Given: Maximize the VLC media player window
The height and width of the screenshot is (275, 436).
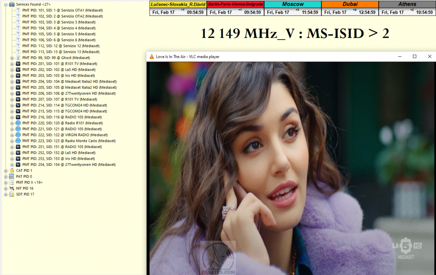Looking at the screenshot, I should 415,56.
